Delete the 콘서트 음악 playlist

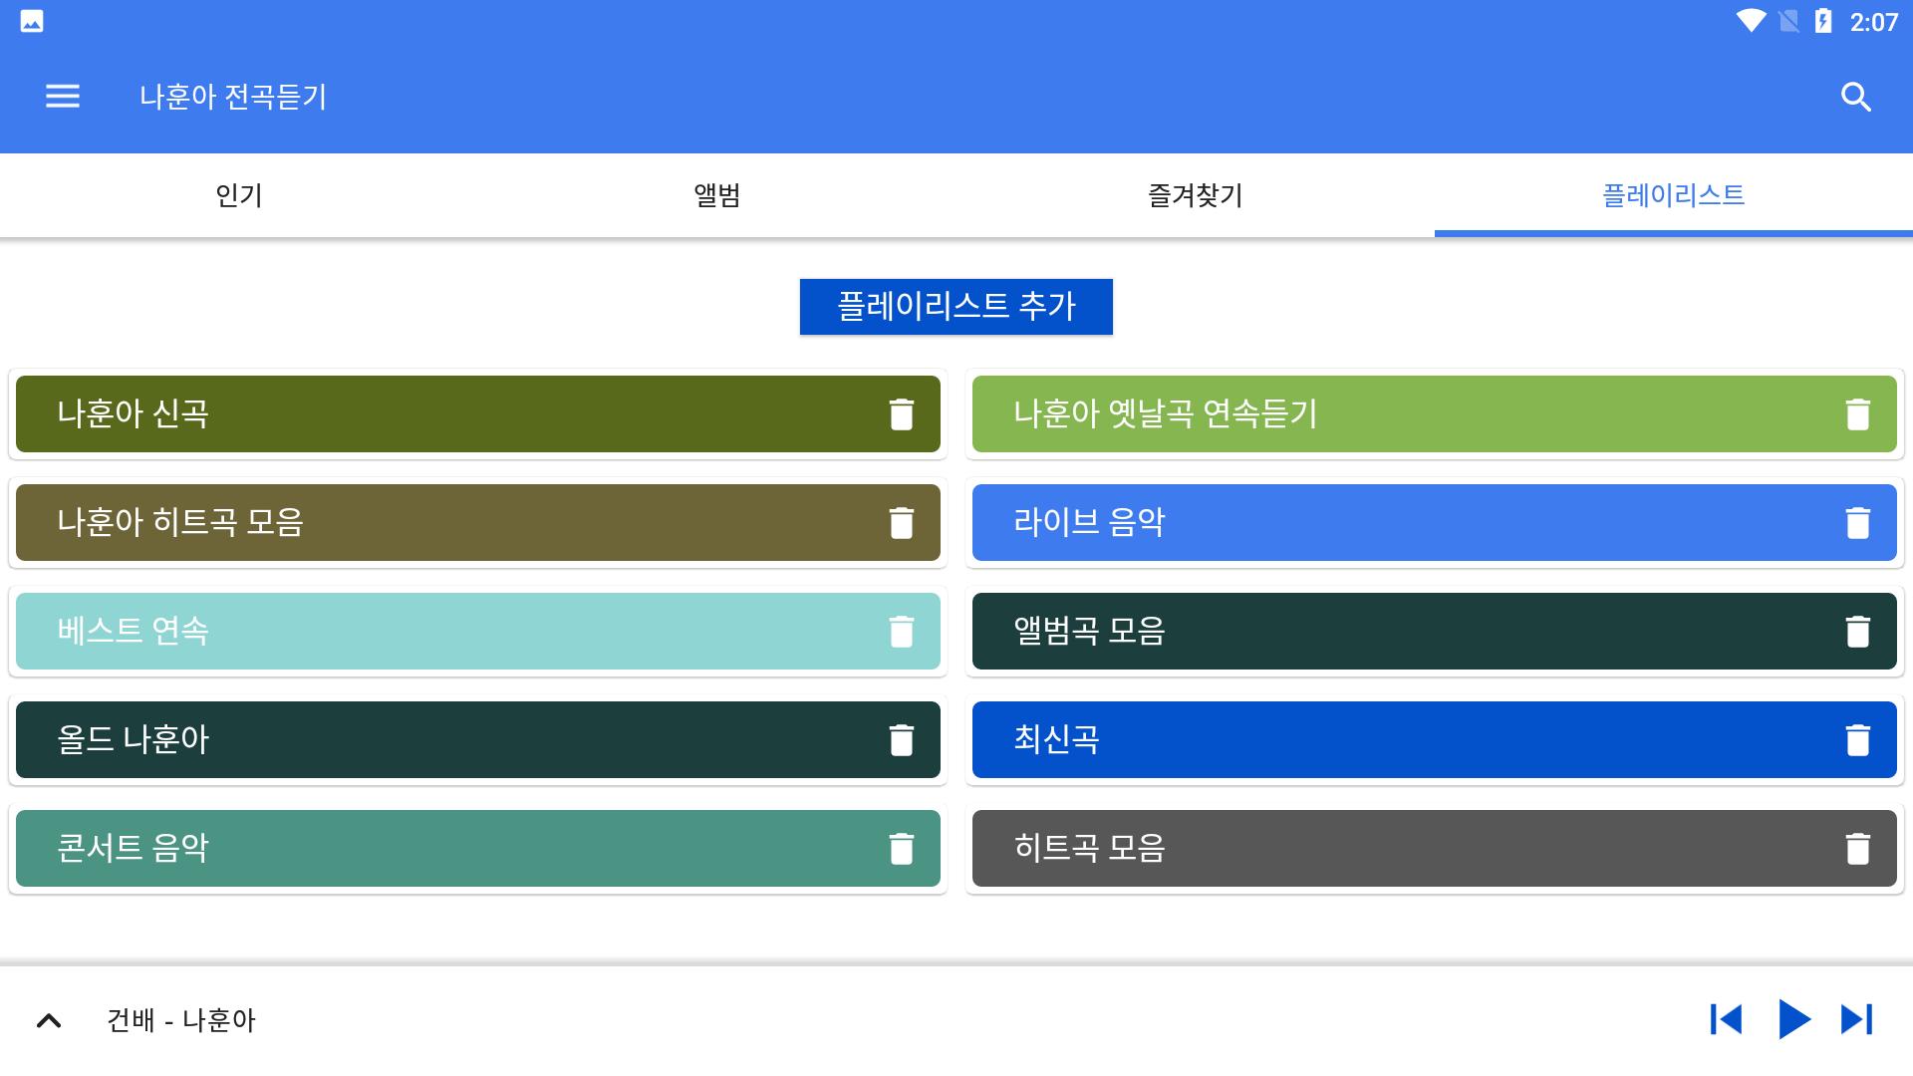point(901,849)
